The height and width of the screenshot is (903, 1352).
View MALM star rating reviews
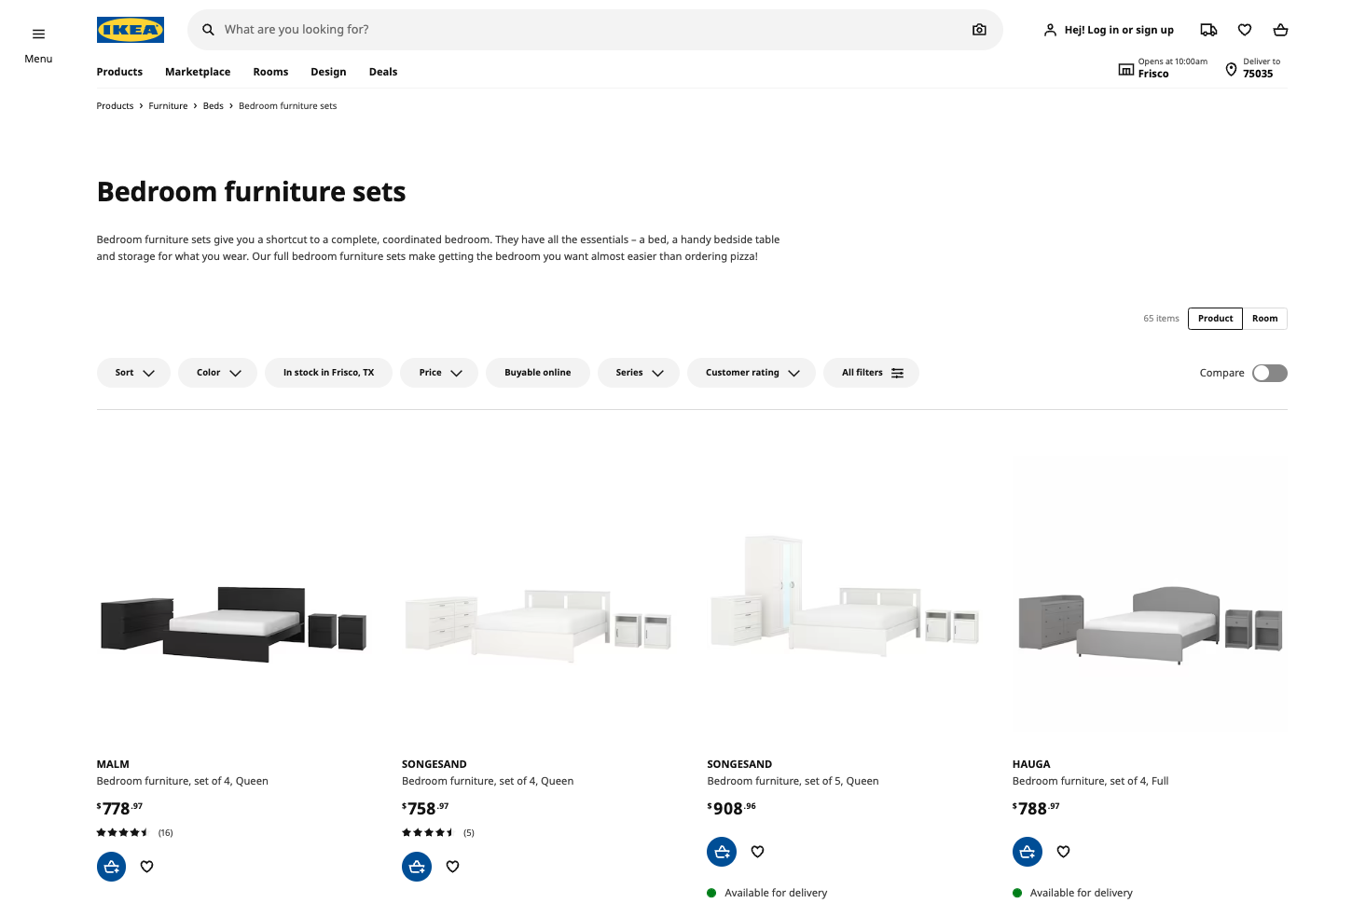coord(135,833)
